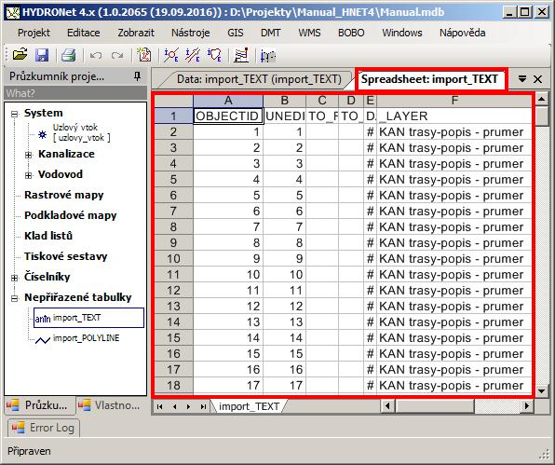
Task: Select the polygon import/export tool icon
Action: coord(214,55)
